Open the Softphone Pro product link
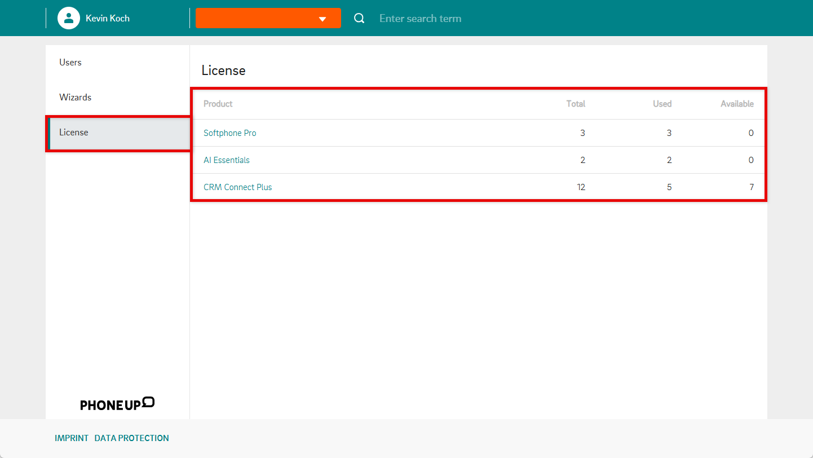This screenshot has height=458, width=813. 229,133
